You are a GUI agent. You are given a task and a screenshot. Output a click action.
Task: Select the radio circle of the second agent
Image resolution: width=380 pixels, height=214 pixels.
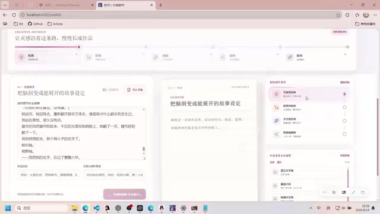[344, 107]
